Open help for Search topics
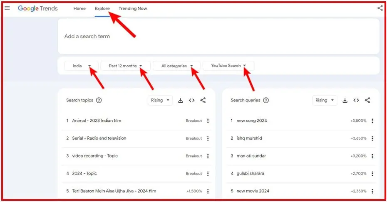387x202 pixels. [99, 100]
